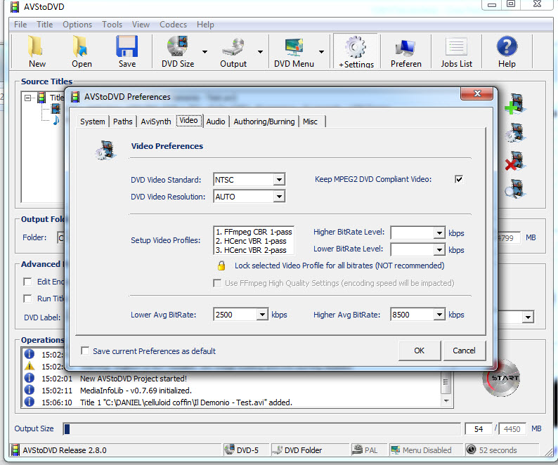
Task: Click the round START button
Action: coord(501,378)
